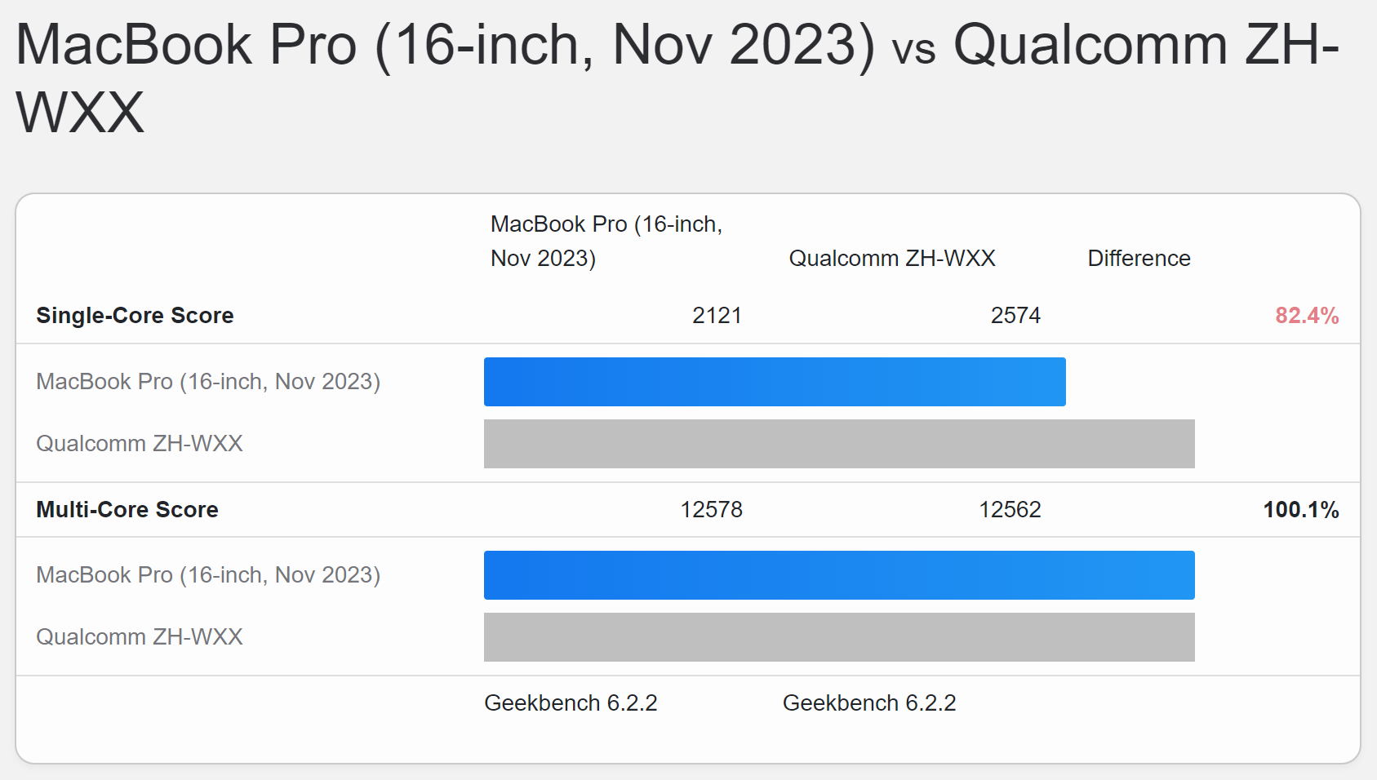This screenshot has width=1377, height=780.
Task: Click the gray Qualcomm multi-core bar
Action: pos(839,637)
